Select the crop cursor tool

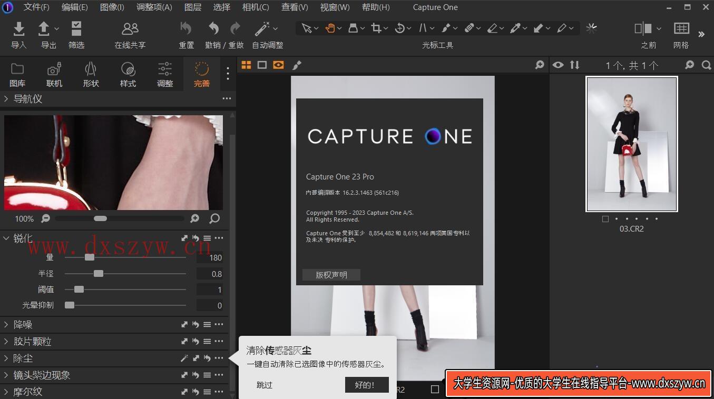click(376, 28)
